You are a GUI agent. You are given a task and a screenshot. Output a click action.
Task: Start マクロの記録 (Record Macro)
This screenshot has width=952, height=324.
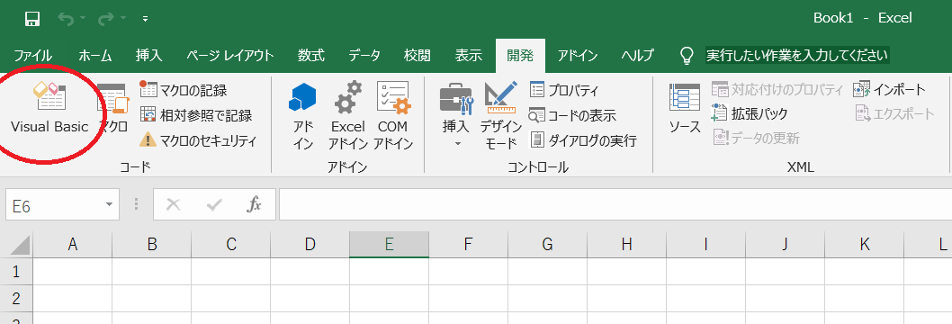pos(184,90)
